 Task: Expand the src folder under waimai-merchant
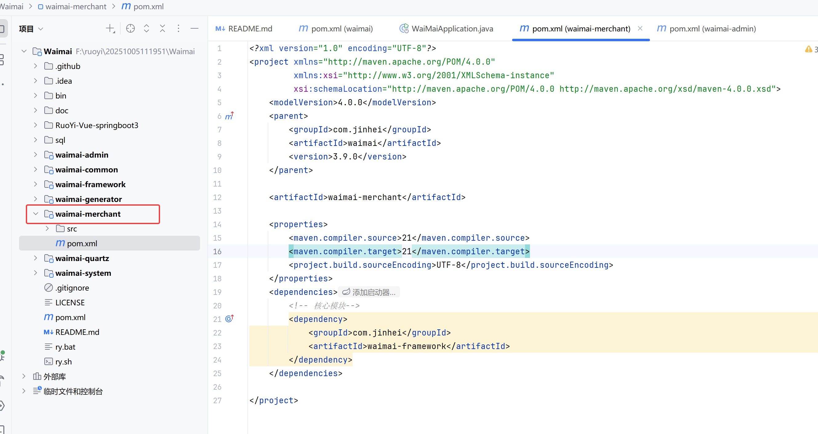pos(47,229)
